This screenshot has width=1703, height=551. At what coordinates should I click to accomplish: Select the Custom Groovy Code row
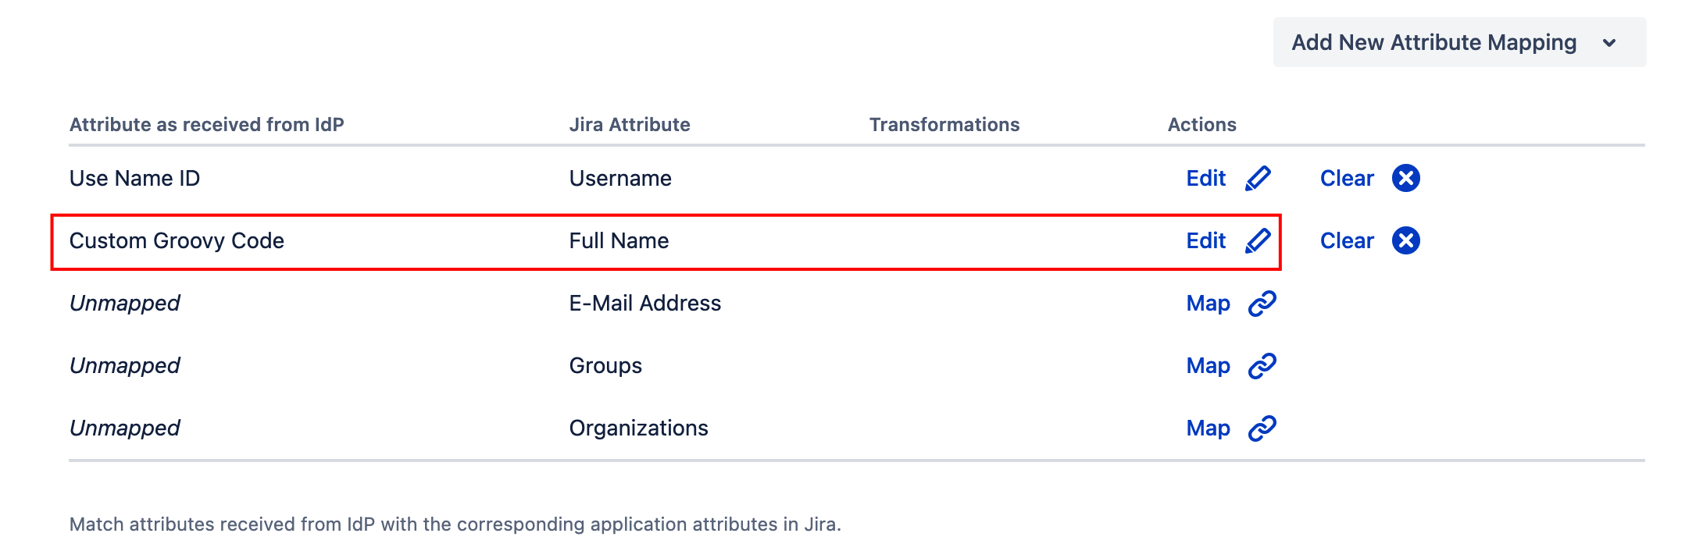(666, 242)
